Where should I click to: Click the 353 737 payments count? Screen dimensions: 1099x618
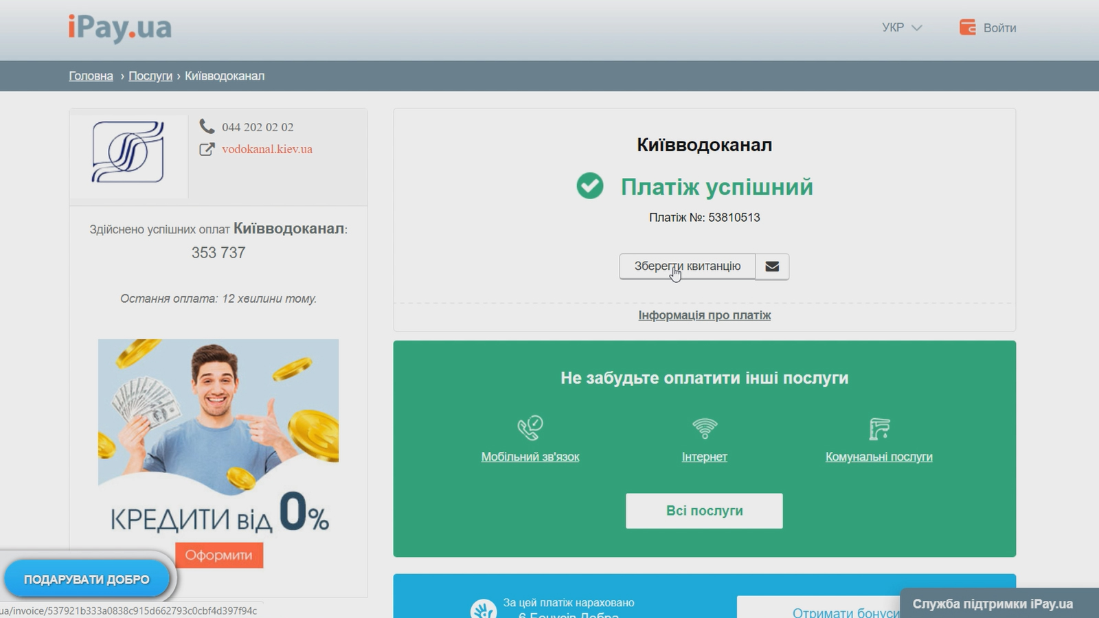pyautogui.click(x=218, y=253)
